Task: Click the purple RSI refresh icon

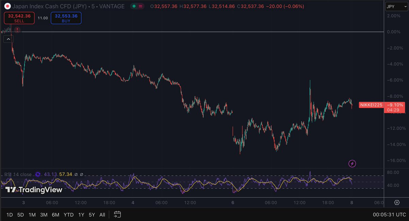Action: point(38,174)
